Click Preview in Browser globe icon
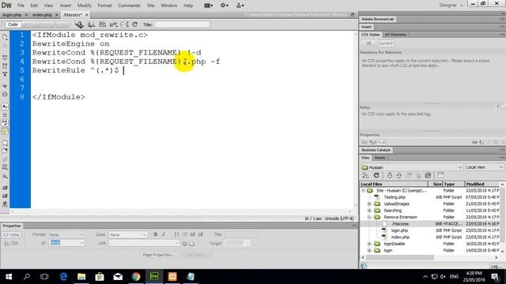The height and width of the screenshot is (284, 506). tap(91, 24)
